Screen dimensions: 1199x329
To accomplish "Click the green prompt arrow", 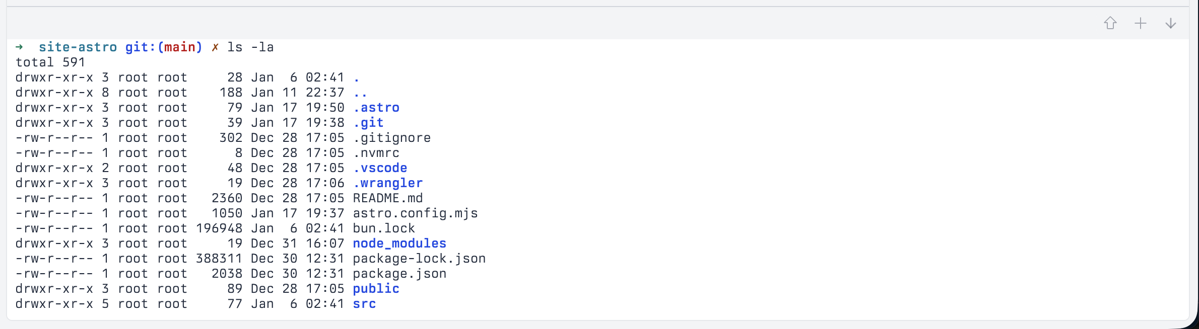I will point(19,47).
